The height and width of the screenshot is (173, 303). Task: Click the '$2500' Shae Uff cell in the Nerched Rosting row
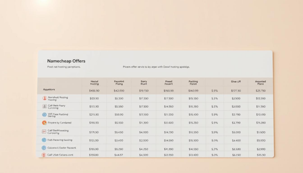(236, 98)
